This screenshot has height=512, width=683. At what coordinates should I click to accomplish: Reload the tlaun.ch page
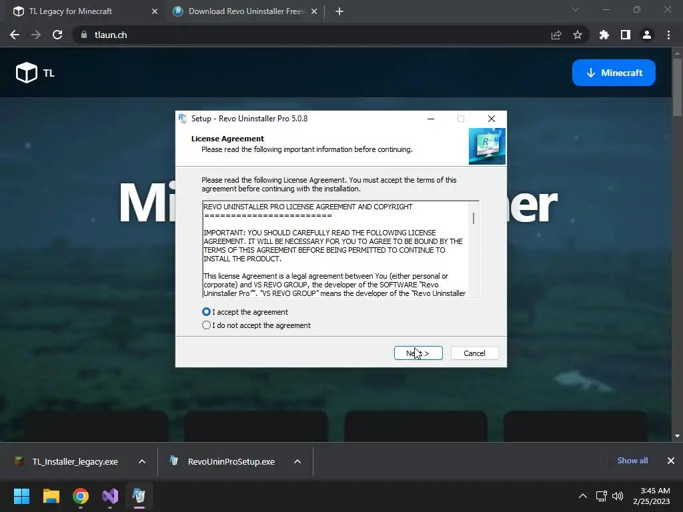pos(57,35)
